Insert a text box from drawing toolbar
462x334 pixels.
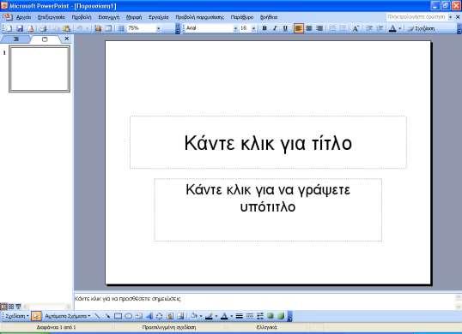[139, 316]
